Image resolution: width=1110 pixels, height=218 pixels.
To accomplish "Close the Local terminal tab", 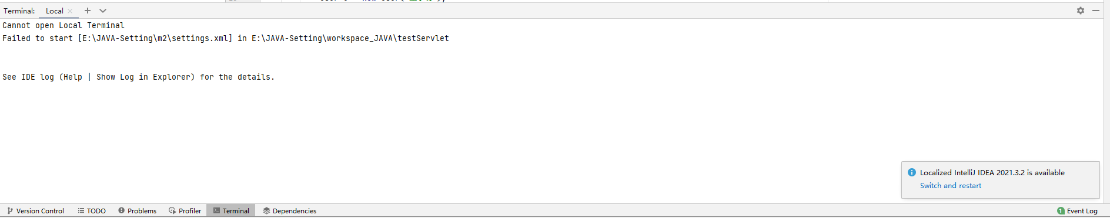I will tap(70, 11).
